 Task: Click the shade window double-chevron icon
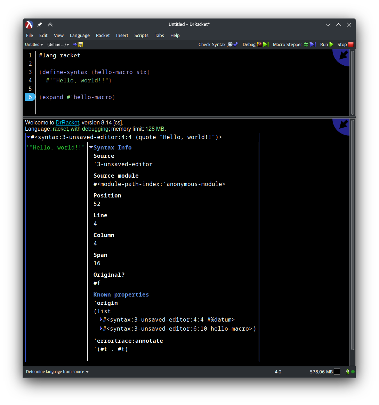pos(50,25)
